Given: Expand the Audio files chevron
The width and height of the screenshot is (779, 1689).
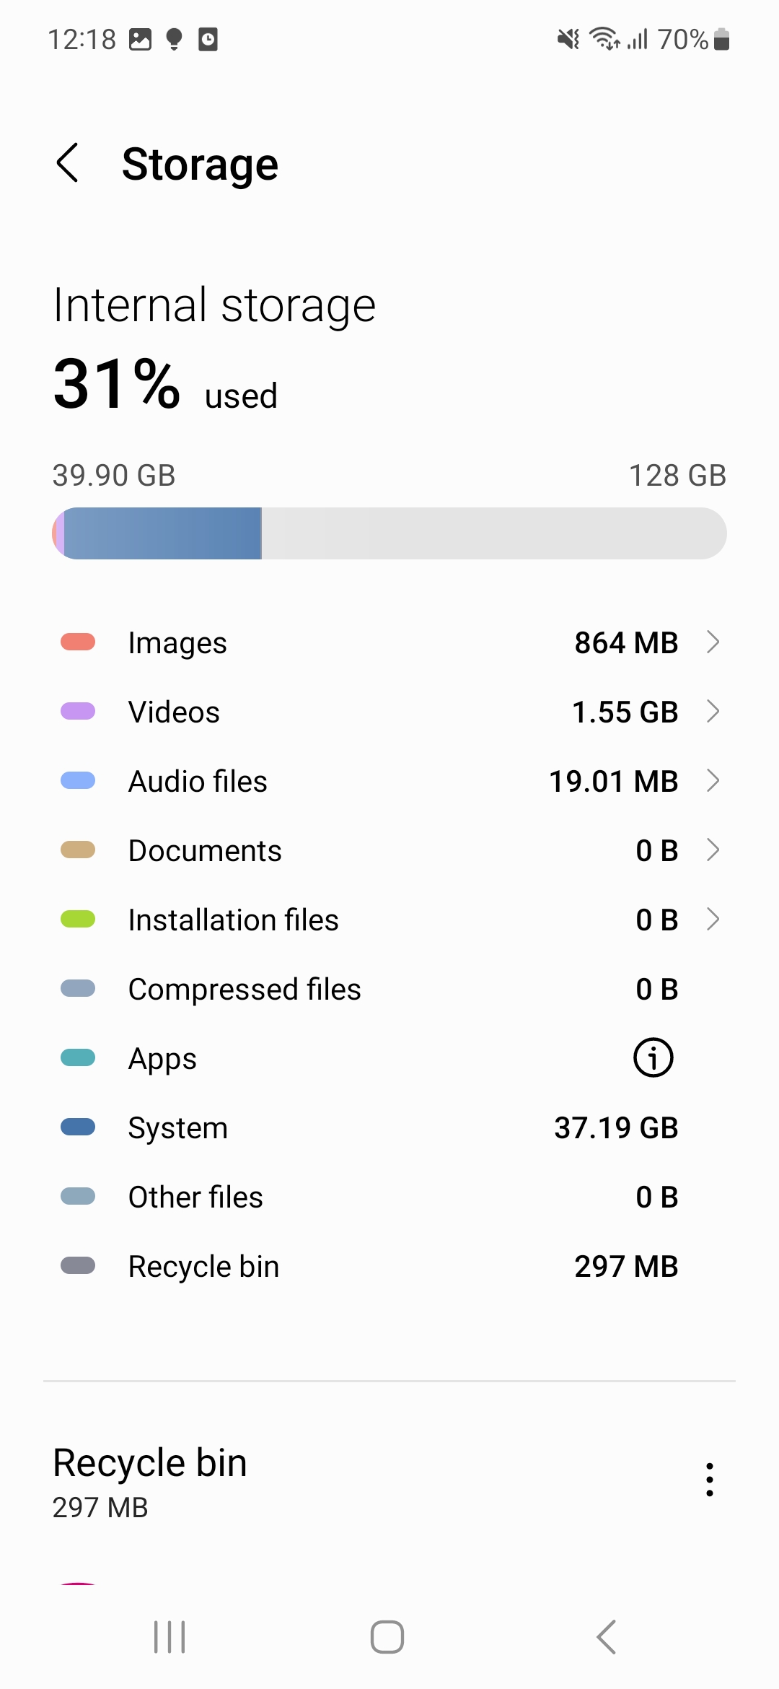Looking at the screenshot, I should tap(713, 781).
